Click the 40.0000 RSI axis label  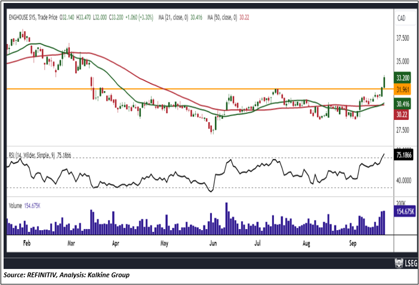[403, 181]
